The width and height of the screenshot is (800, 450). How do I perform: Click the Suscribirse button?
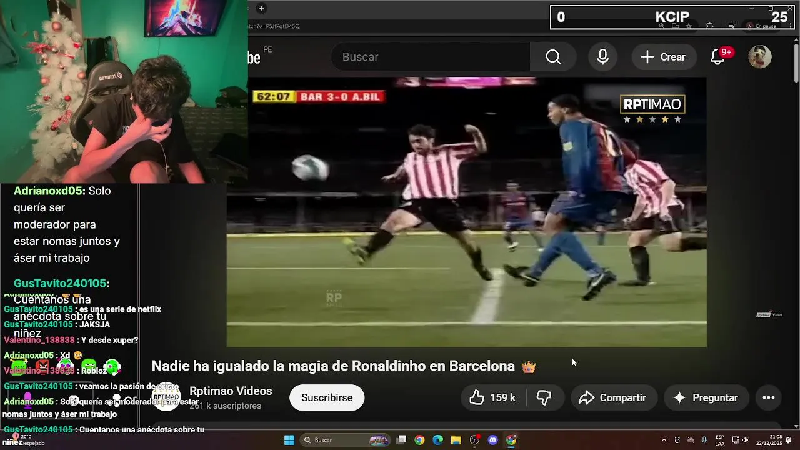click(327, 397)
